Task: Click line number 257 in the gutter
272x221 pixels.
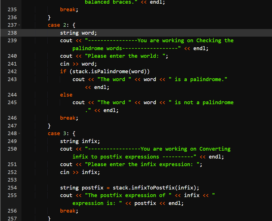Action: point(12,218)
